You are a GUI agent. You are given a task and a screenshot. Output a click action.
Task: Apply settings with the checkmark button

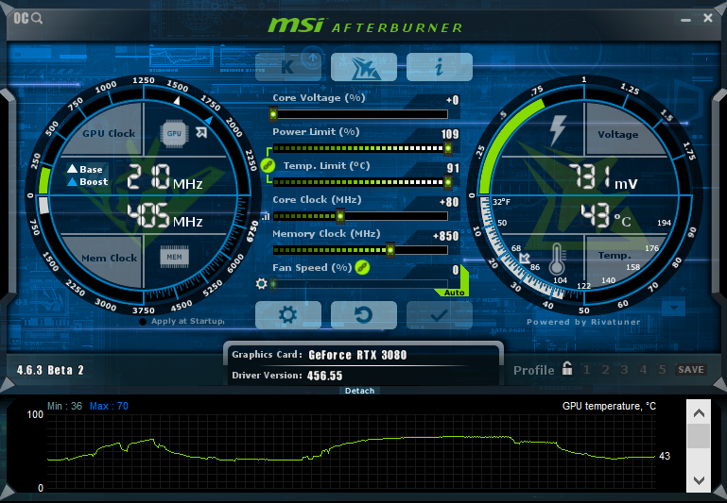(440, 315)
